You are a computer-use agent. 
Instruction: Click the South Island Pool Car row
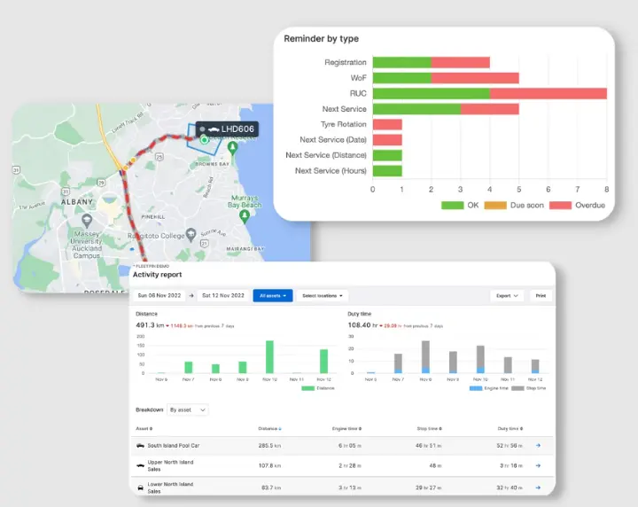coord(342,446)
